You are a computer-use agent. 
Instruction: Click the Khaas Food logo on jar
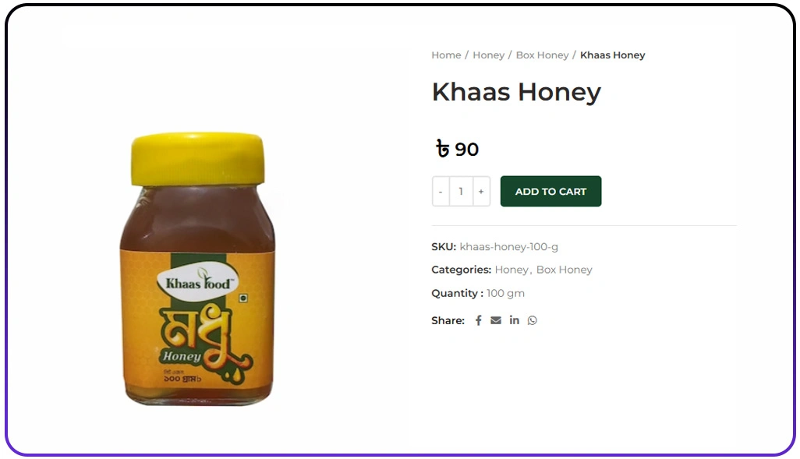tap(198, 282)
